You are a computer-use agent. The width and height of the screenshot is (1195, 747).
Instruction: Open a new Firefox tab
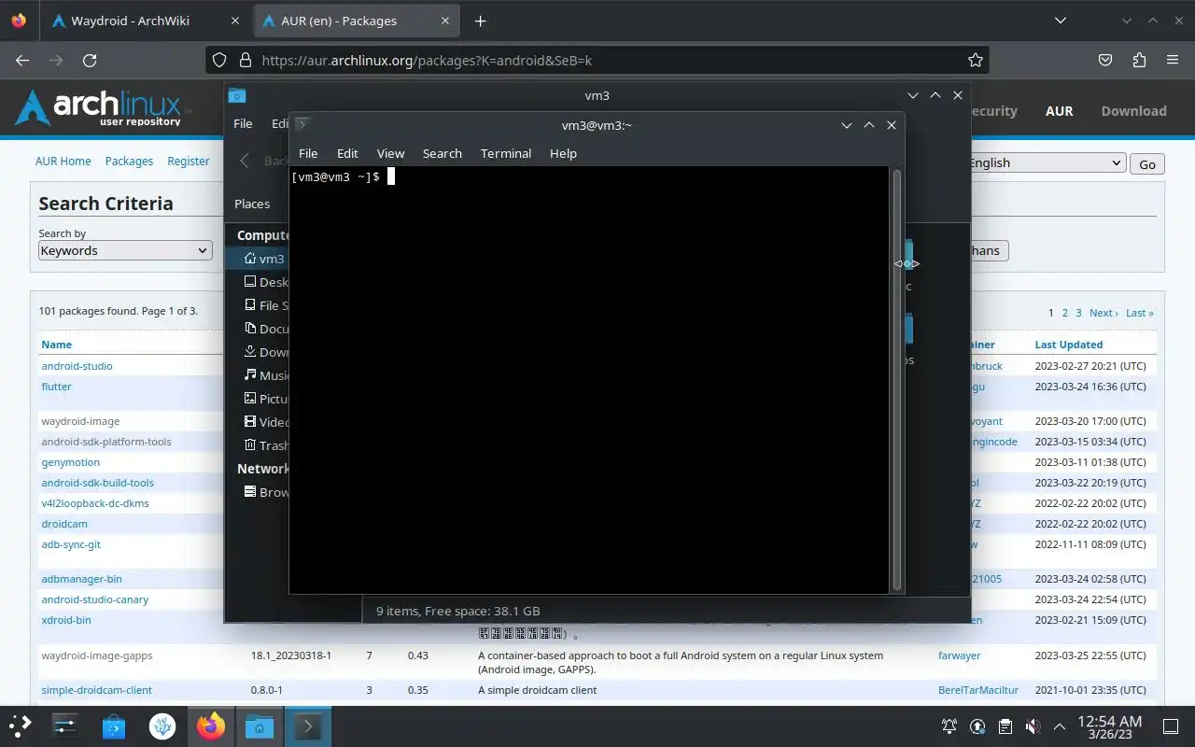tap(480, 21)
